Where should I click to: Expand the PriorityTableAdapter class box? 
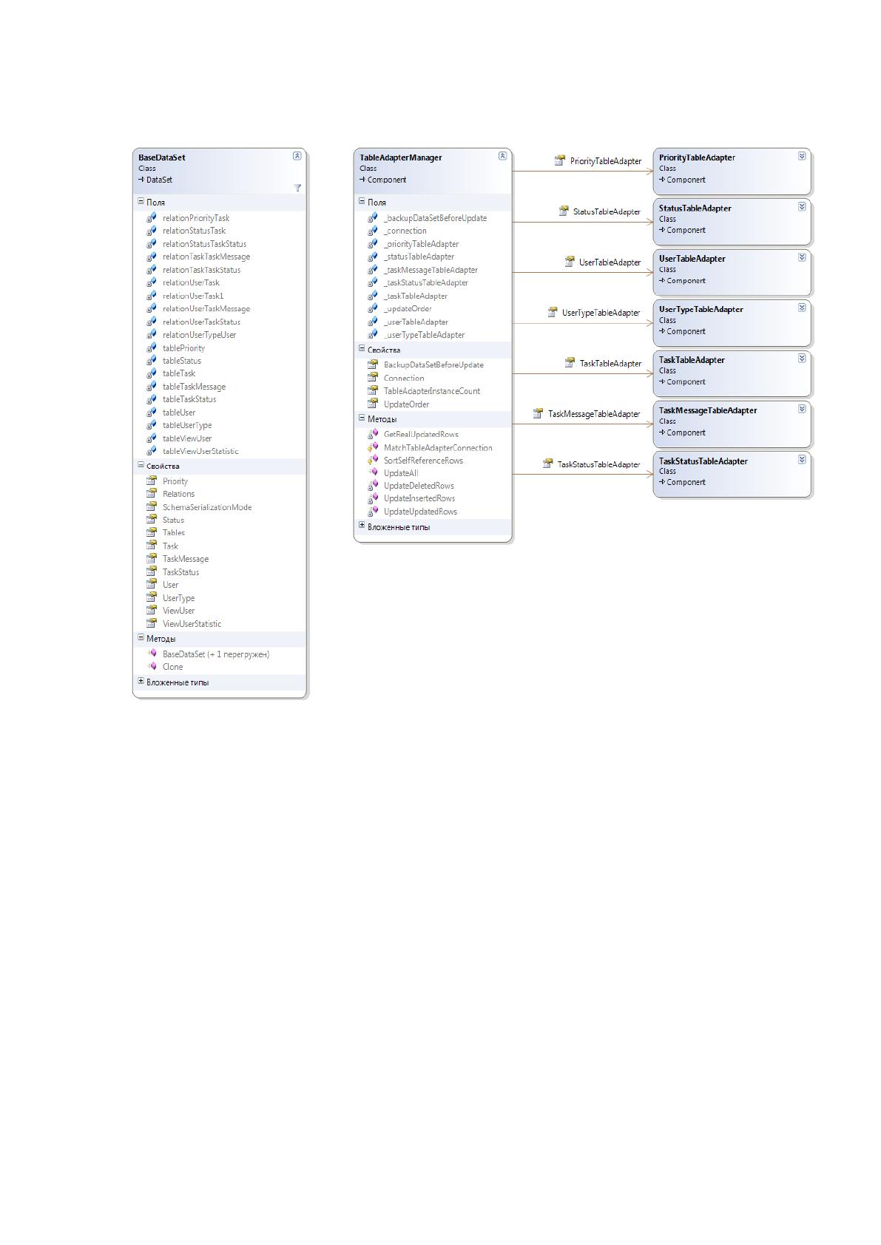802,156
